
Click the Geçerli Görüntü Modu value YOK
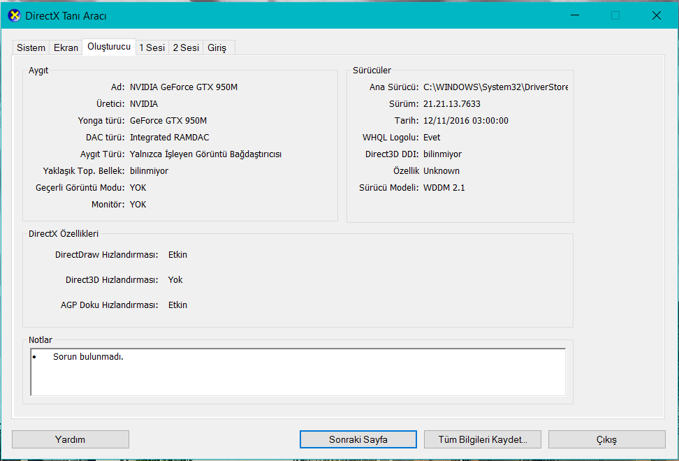[x=138, y=188]
